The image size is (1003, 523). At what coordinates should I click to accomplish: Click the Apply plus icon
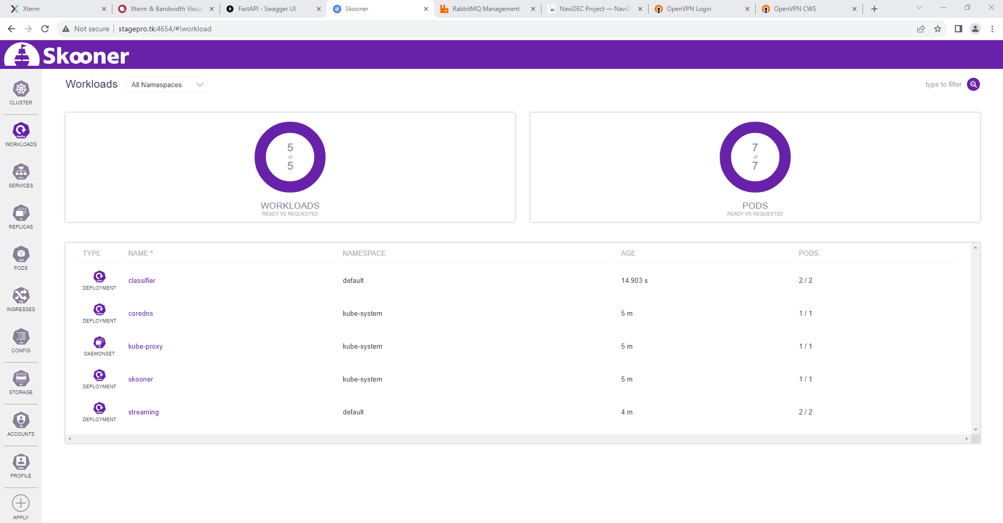tap(21, 503)
